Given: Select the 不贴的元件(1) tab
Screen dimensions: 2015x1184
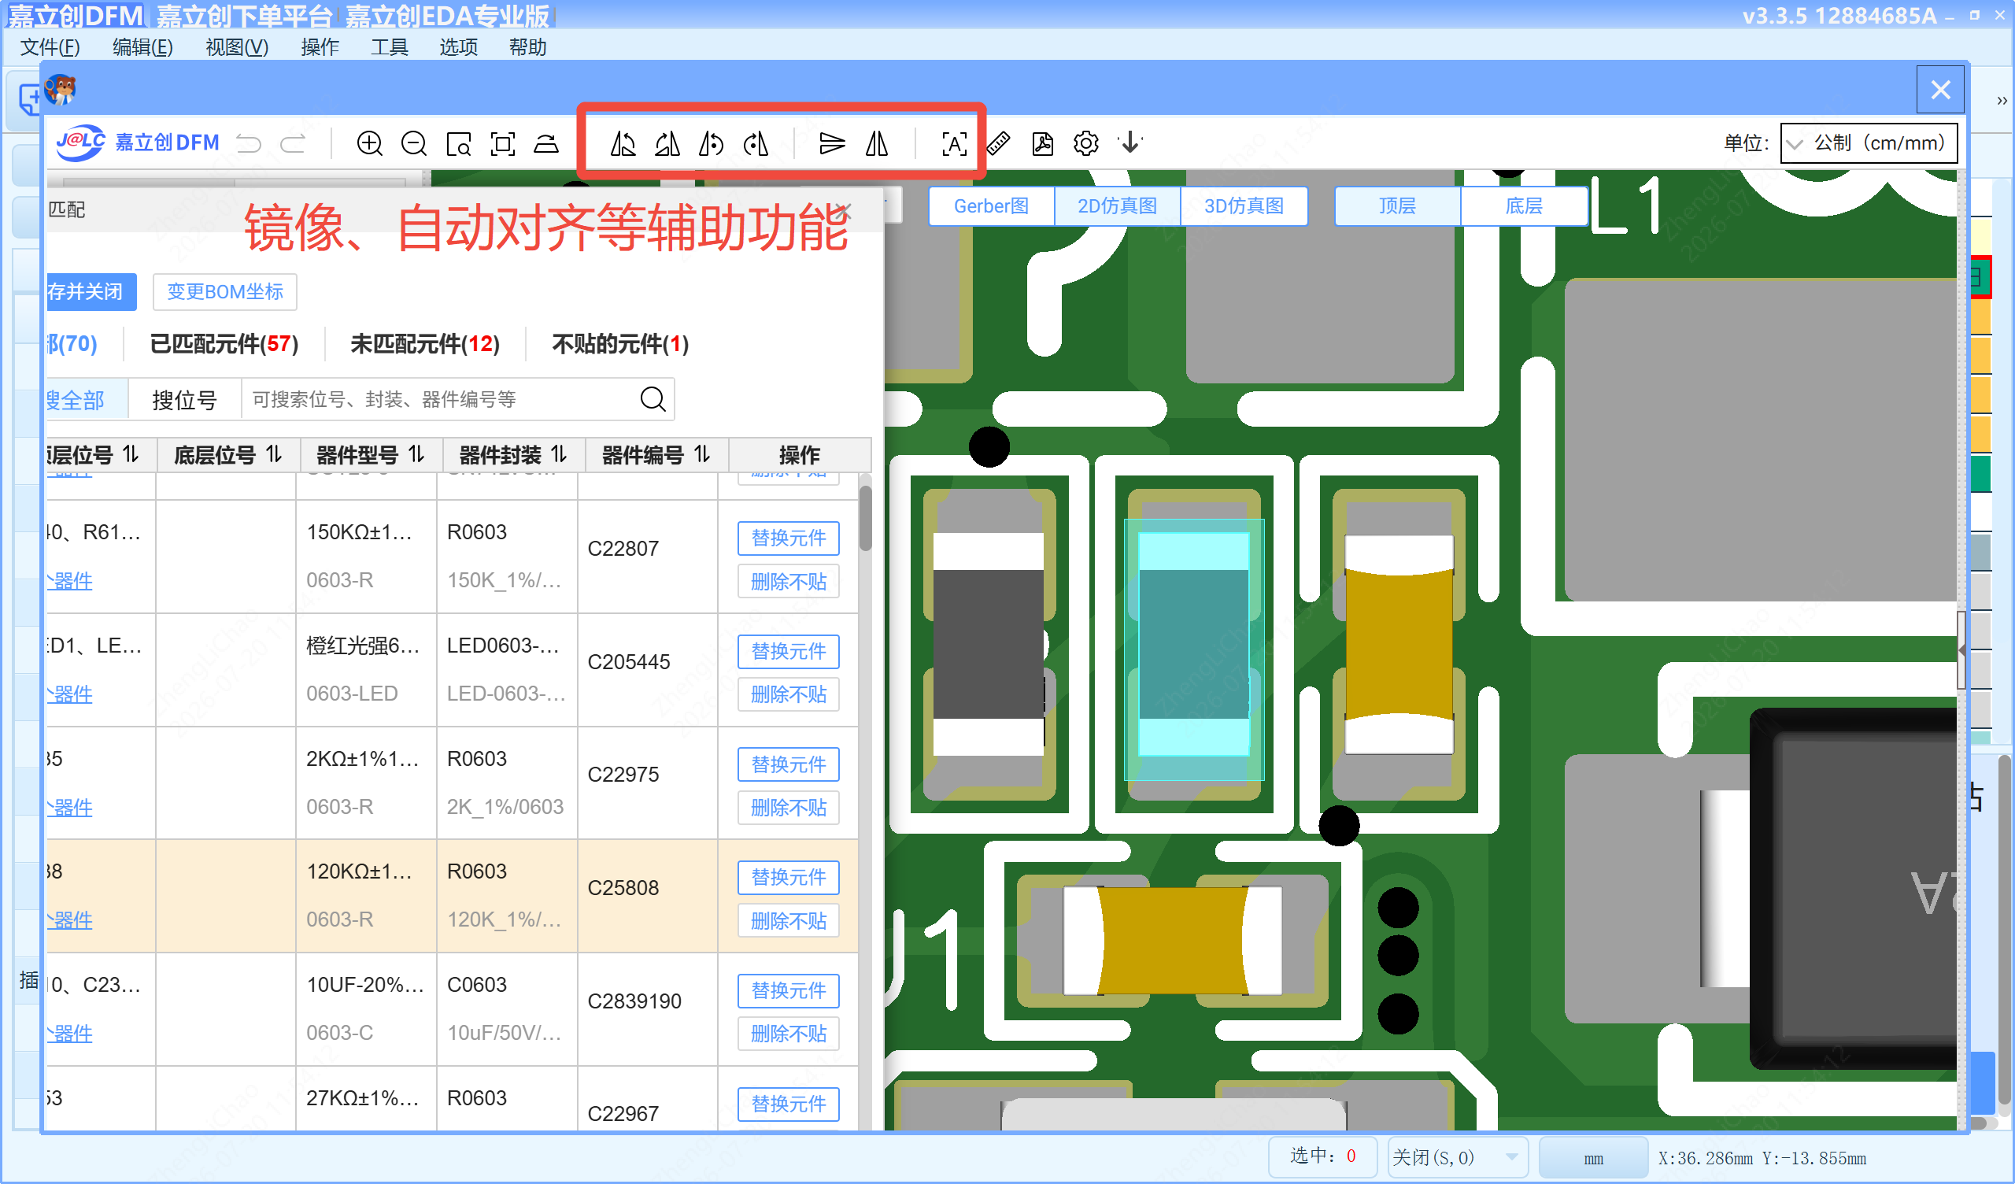Looking at the screenshot, I should 619,344.
